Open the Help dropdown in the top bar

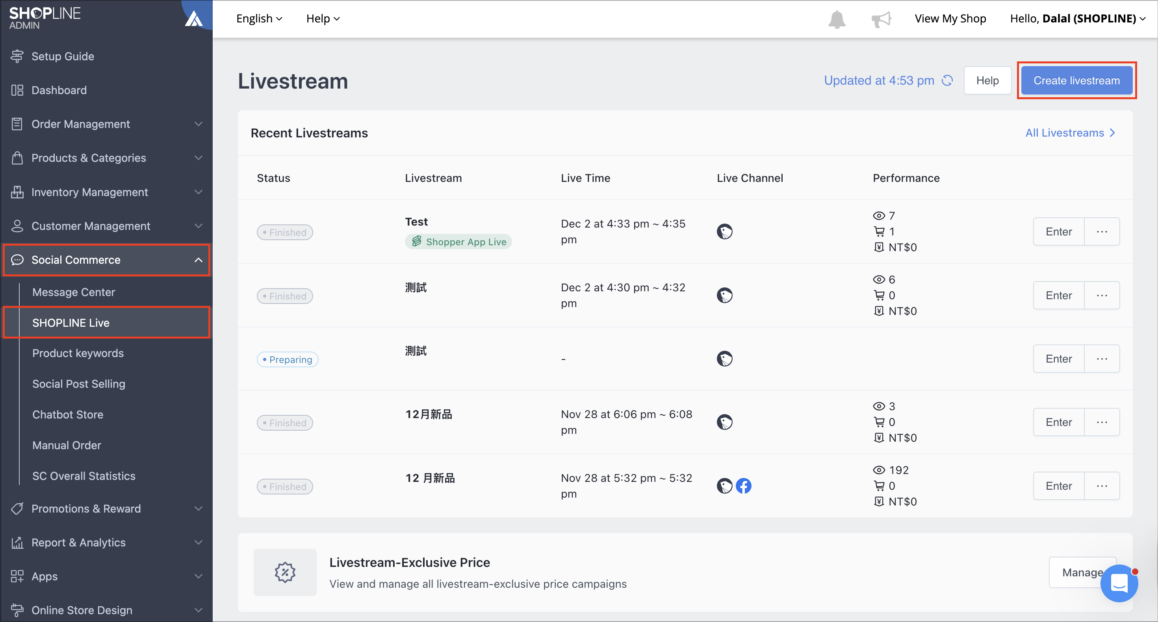coord(323,19)
